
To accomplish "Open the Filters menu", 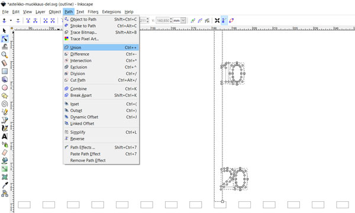I will coord(93,12).
